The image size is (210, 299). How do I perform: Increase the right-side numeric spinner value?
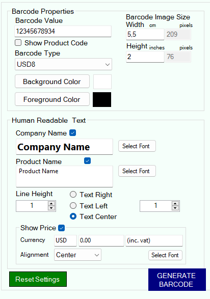pos(175,203)
